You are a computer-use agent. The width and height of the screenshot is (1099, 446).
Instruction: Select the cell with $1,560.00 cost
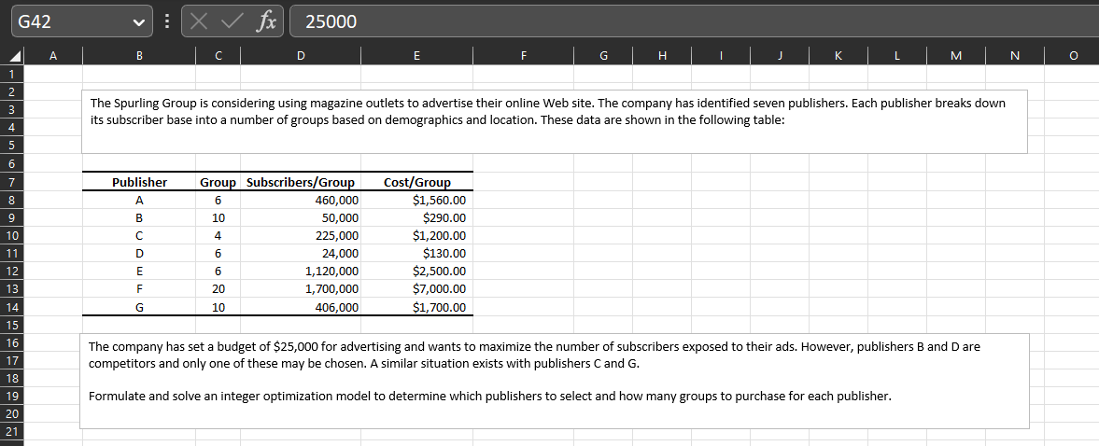click(417, 201)
